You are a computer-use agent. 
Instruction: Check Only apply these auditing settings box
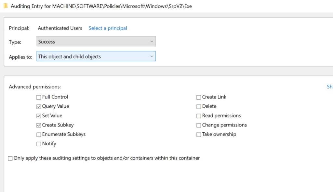point(10,158)
